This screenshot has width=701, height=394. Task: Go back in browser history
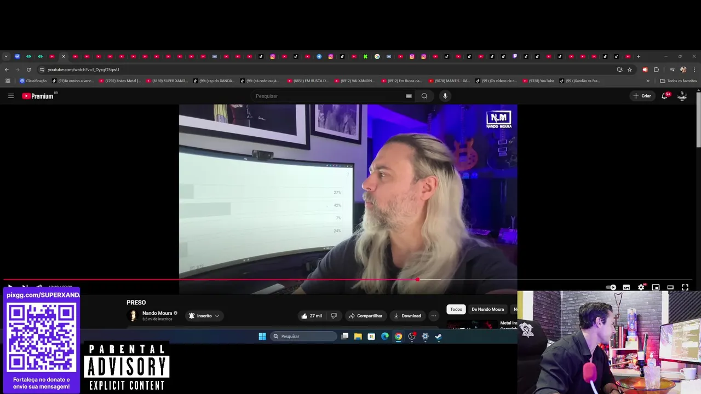(7, 69)
